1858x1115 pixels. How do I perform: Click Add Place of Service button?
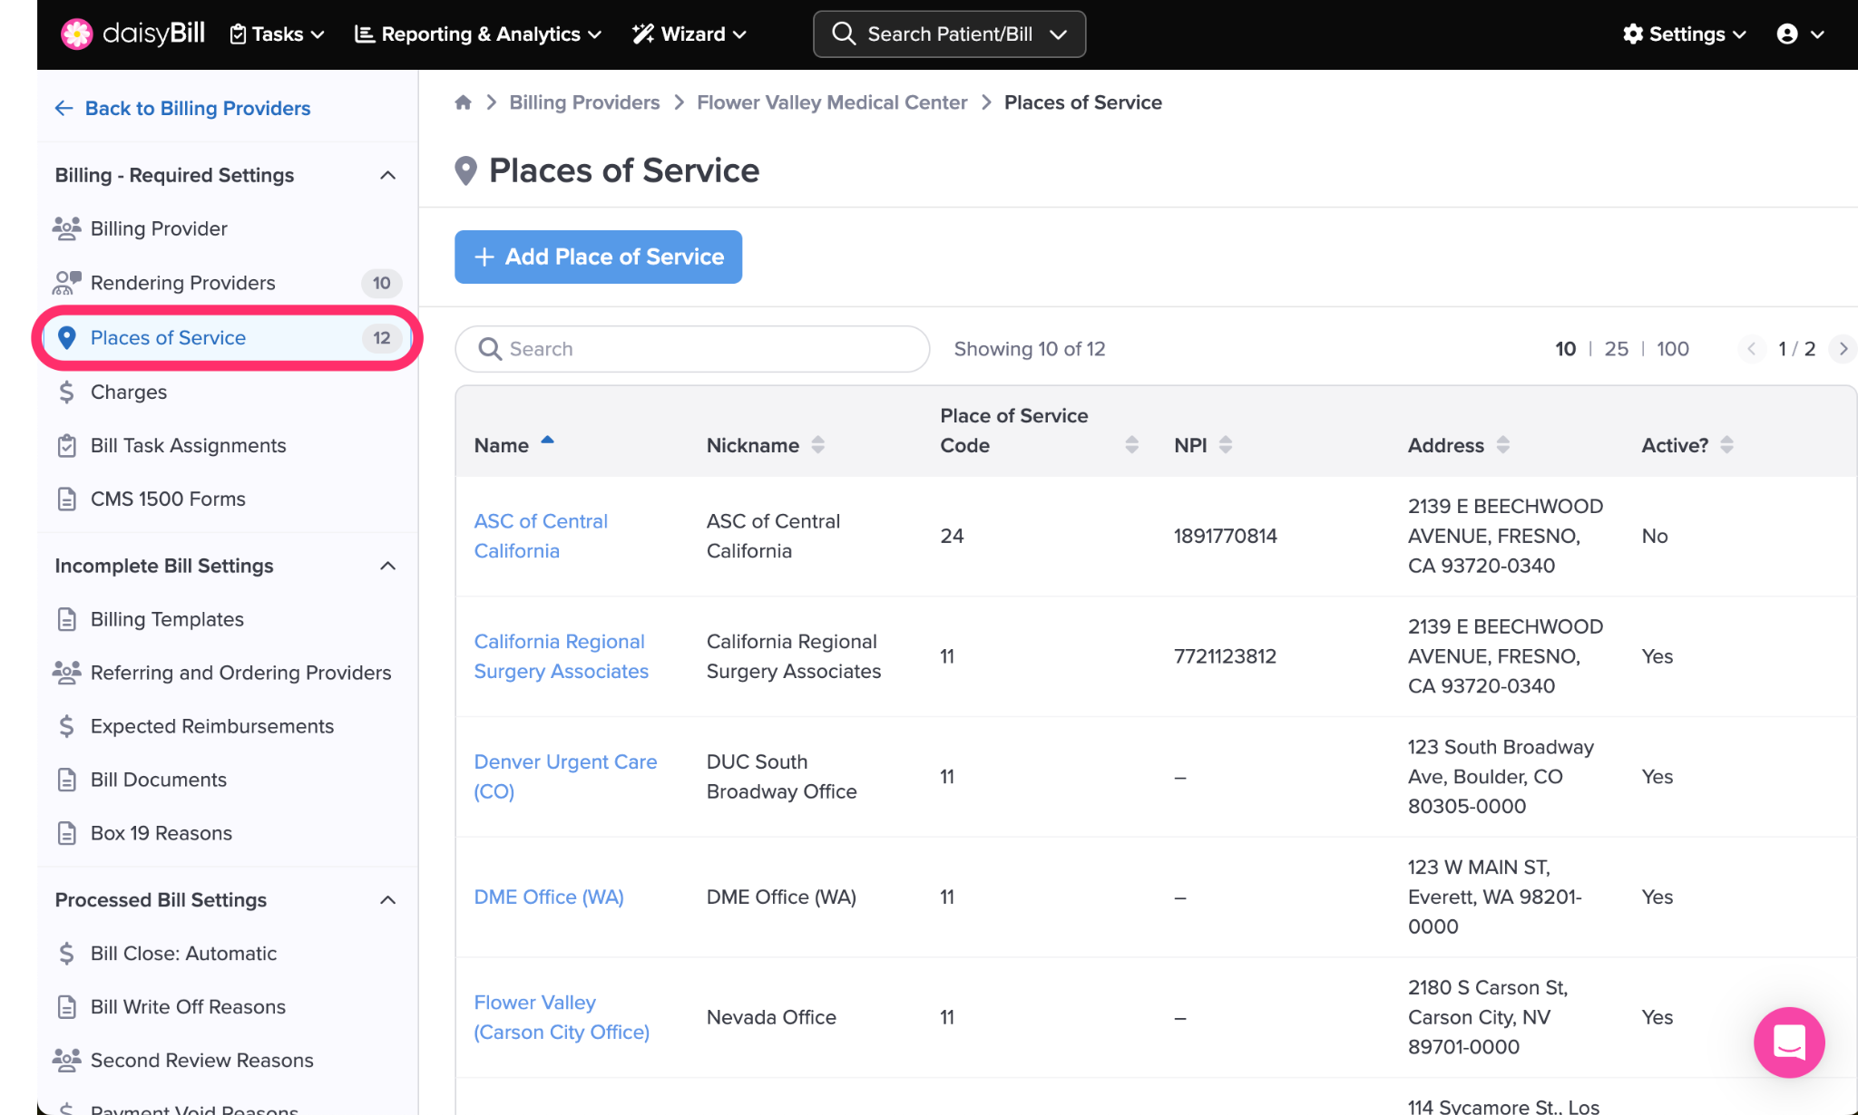coord(598,257)
